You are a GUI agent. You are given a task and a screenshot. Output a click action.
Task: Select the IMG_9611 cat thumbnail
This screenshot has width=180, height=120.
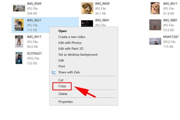point(155,8)
